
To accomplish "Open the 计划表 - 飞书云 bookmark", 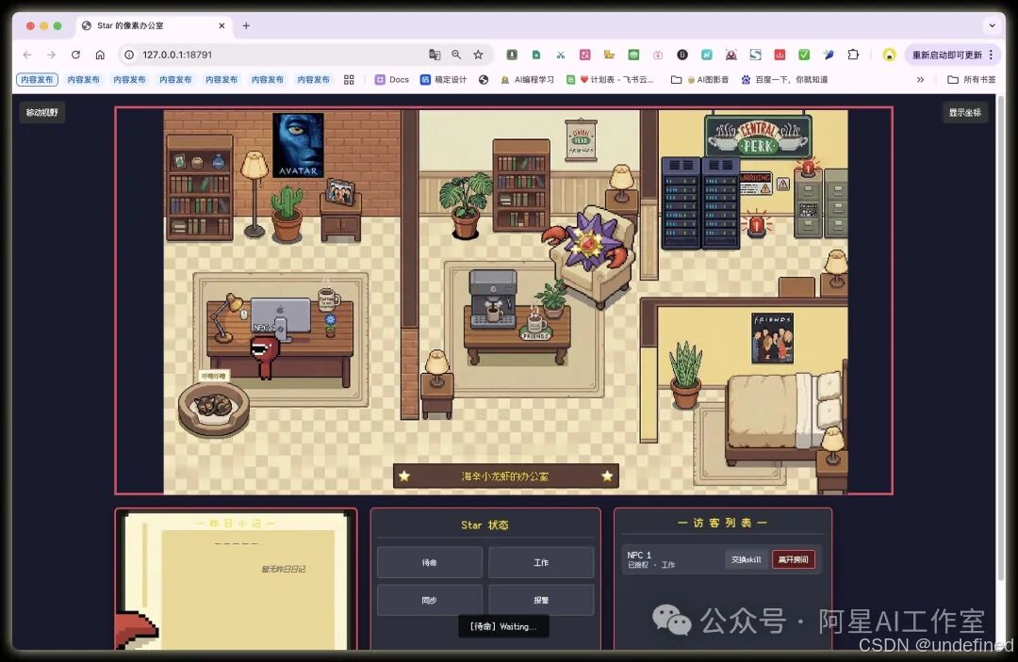I will 610,80.
